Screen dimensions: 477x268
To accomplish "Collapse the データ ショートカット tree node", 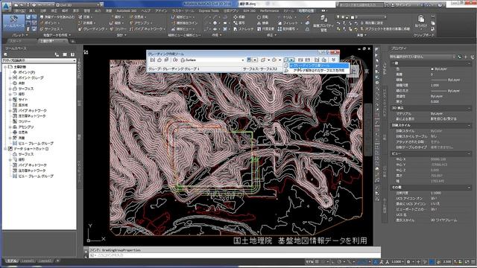I will (x=5, y=149).
